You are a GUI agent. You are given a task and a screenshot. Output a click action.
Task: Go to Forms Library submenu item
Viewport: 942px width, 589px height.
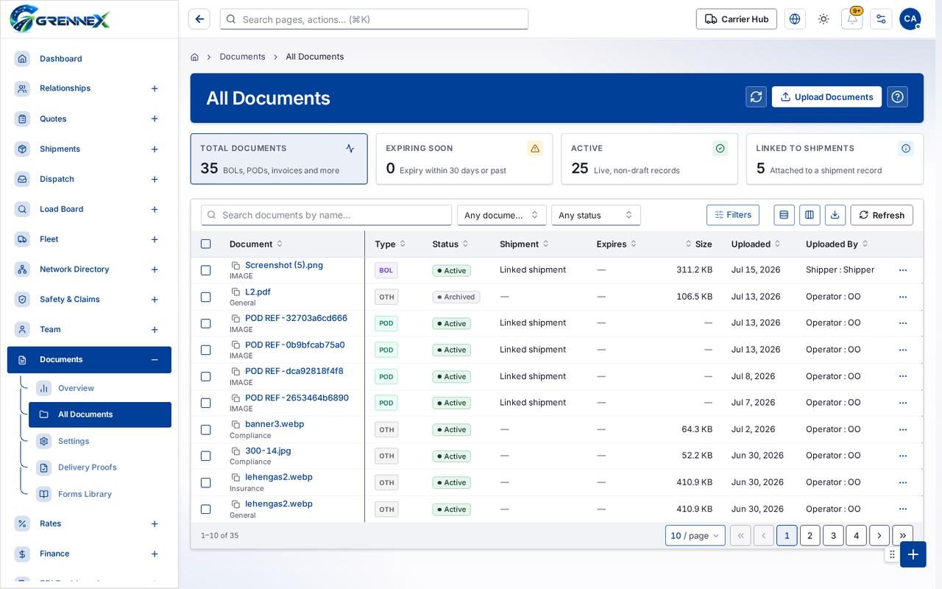pyautogui.click(x=100, y=494)
